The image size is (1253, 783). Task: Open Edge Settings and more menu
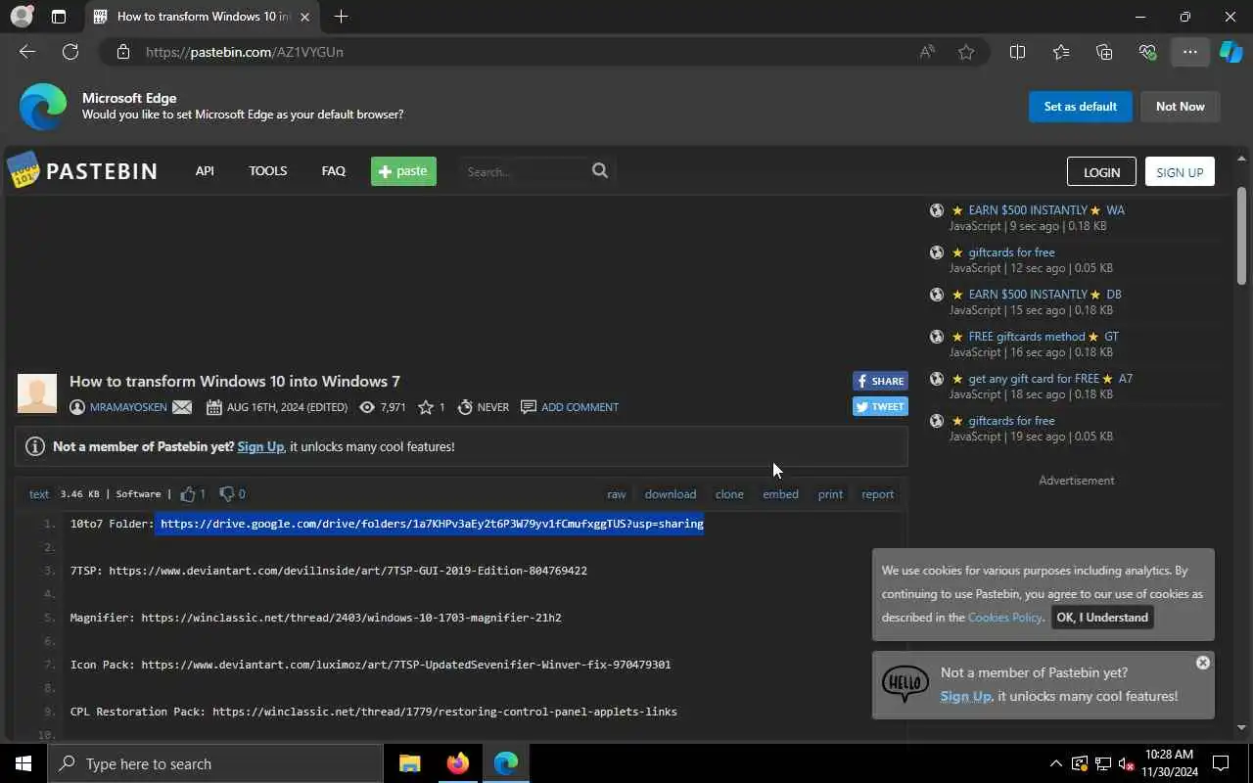pos(1190,52)
